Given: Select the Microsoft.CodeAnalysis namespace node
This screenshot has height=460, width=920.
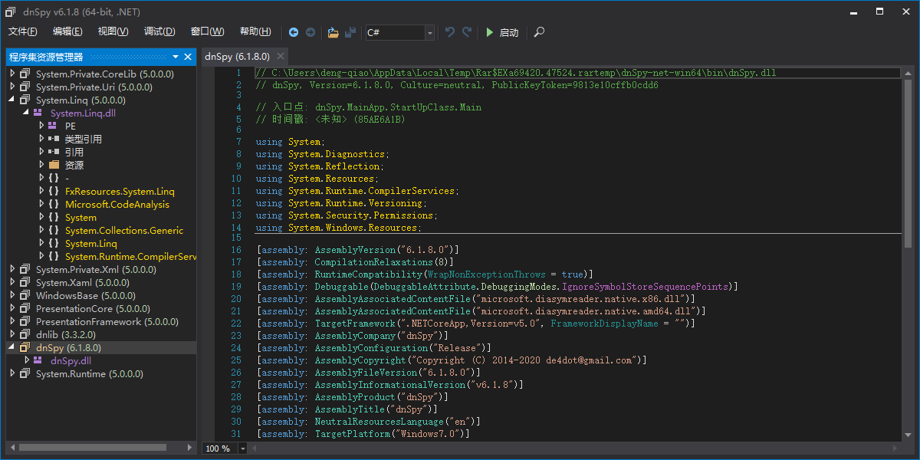Looking at the screenshot, I should click(x=117, y=205).
